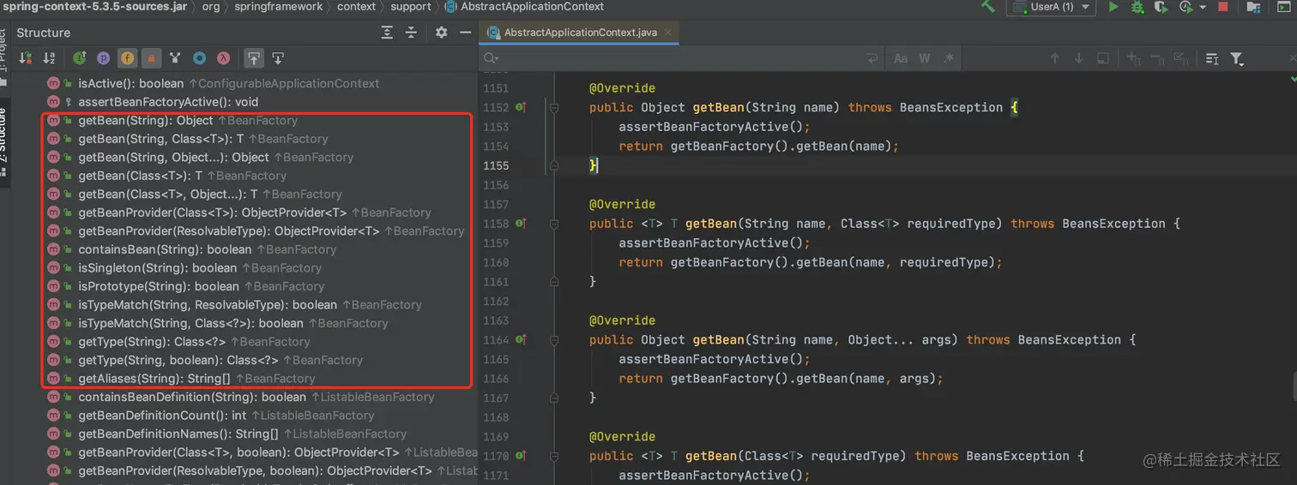The width and height of the screenshot is (1297, 485).
Task: Unselect occurrence icon in search bar
Action: [1157, 58]
